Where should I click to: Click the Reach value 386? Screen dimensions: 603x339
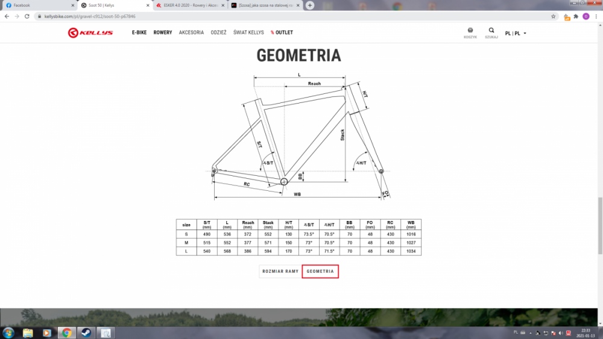(x=248, y=251)
